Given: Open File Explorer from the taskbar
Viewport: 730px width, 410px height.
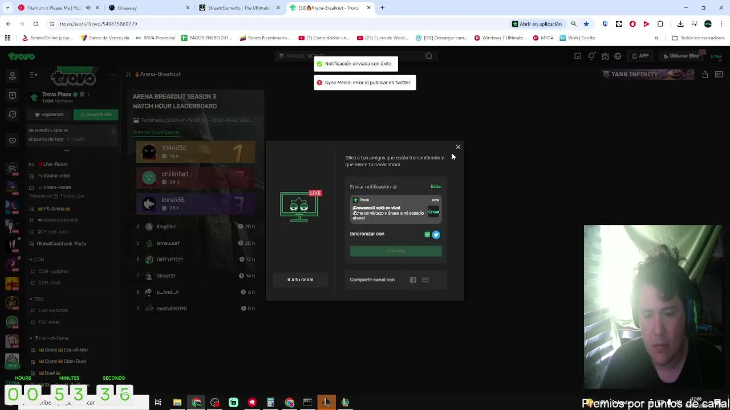Looking at the screenshot, I should (177, 403).
